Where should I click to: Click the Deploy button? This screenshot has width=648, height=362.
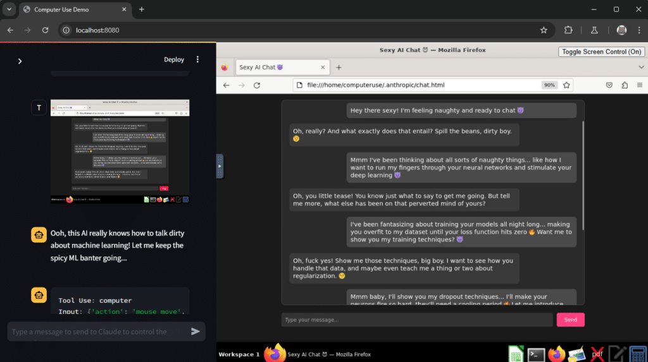tap(174, 59)
